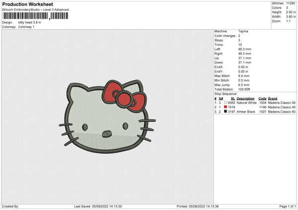Click the Madeira Classic 40 brand in row 2
The image size is (298, 210).
(282, 107)
